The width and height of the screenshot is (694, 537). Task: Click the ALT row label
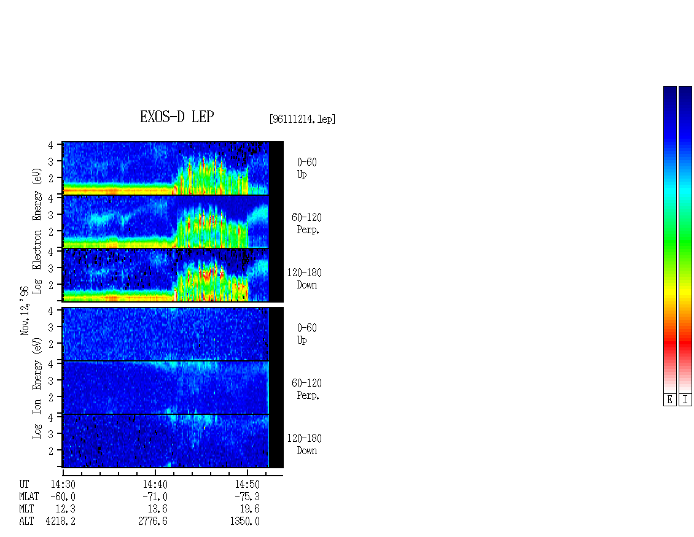click(x=26, y=522)
